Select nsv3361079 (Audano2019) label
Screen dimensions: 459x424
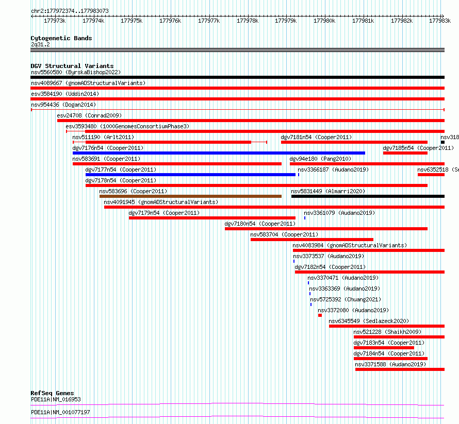pyautogui.click(x=339, y=213)
